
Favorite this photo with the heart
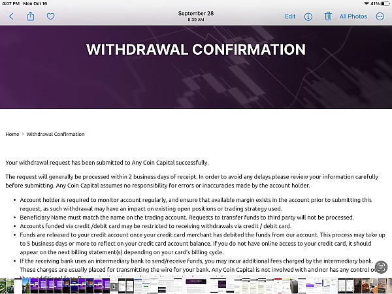coord(50,16)
